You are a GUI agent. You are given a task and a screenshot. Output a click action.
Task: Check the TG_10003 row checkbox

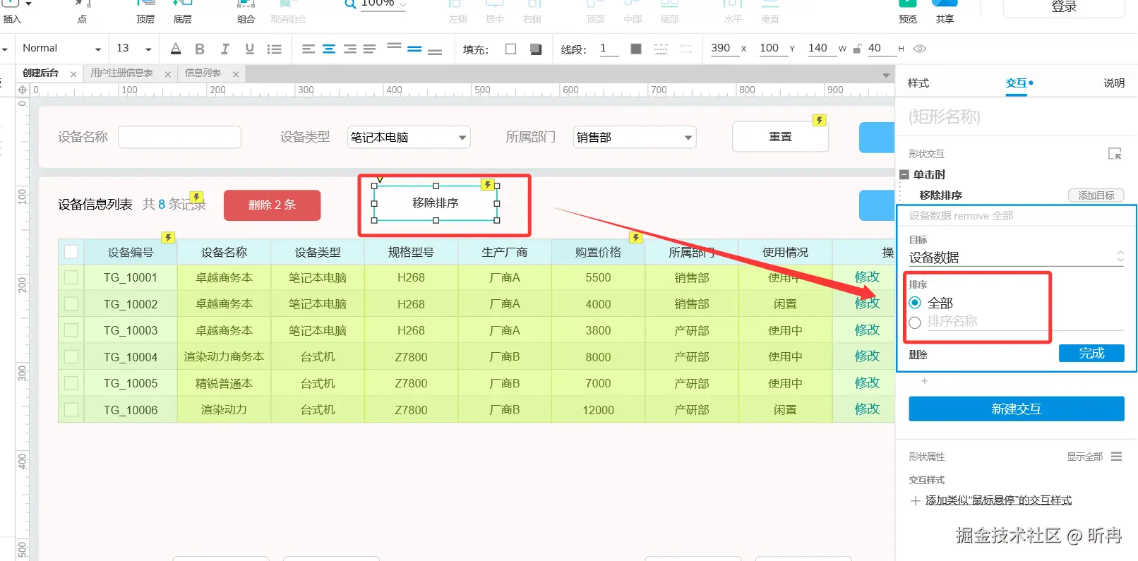(71, 330)
